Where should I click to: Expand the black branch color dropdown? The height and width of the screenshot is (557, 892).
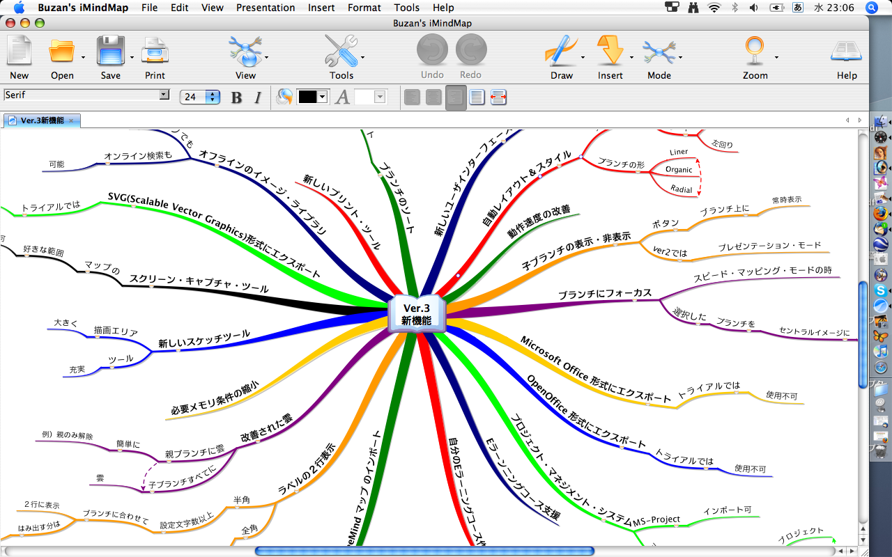click(323, 97)
